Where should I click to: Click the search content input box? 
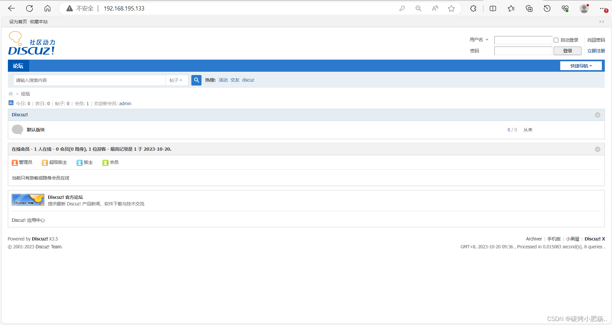tap(89, 80)
